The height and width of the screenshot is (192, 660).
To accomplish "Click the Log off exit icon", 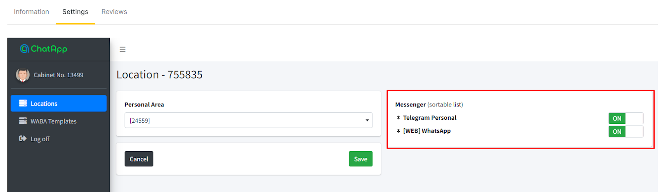I will click(23, 139).
